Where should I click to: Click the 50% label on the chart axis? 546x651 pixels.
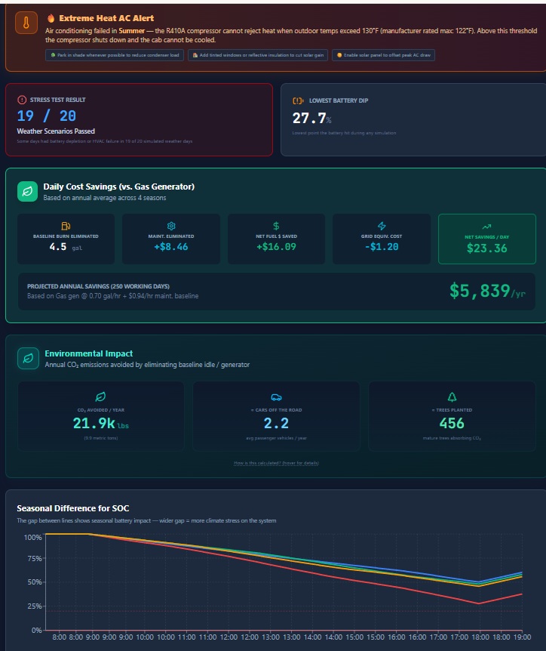click(x=35, y=582)
